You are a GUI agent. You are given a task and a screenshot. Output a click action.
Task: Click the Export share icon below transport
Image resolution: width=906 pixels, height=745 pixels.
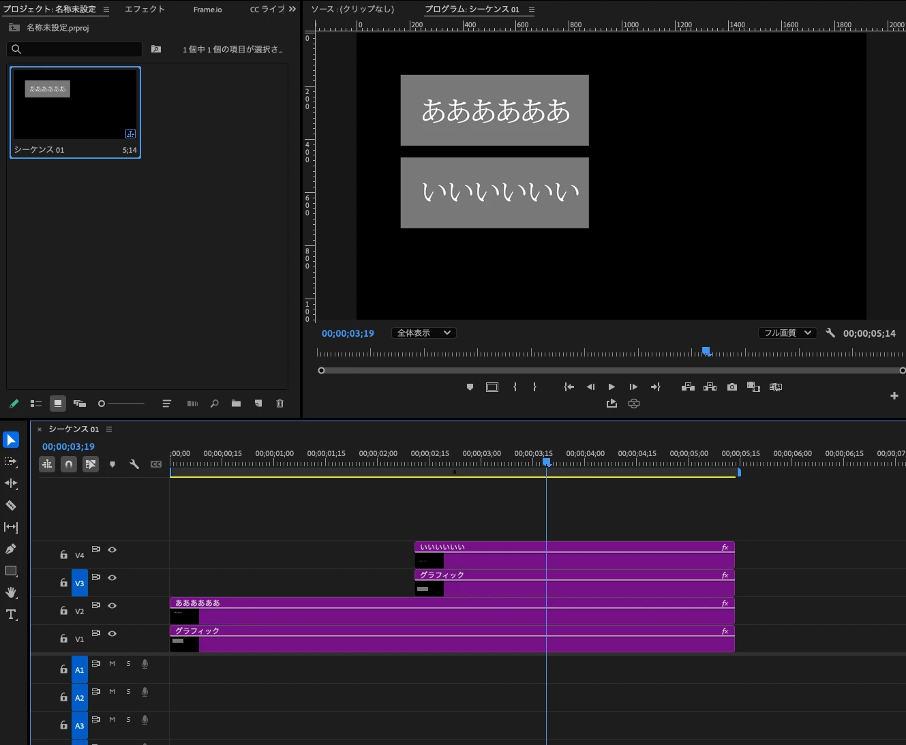[x=611, y=404]
